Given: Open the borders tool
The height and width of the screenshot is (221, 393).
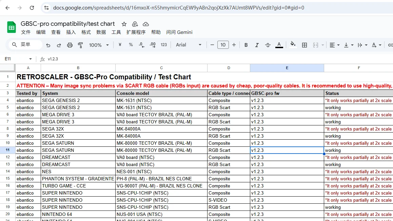Looking at the screenshot, I should click(x=304, y=45).
